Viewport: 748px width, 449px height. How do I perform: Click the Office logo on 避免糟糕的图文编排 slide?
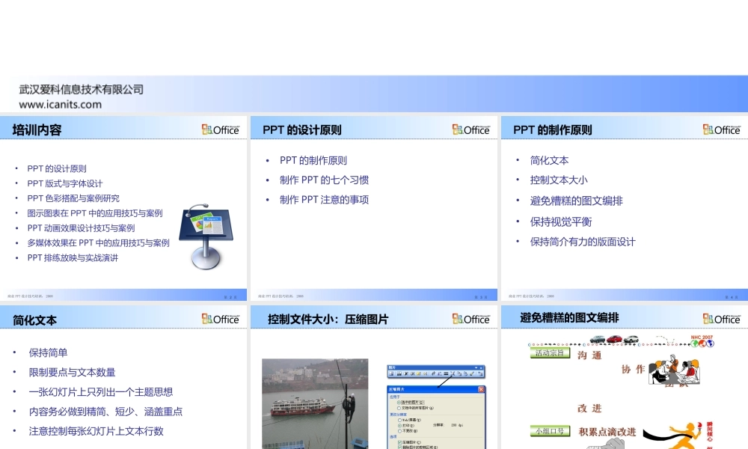(721, 319)
